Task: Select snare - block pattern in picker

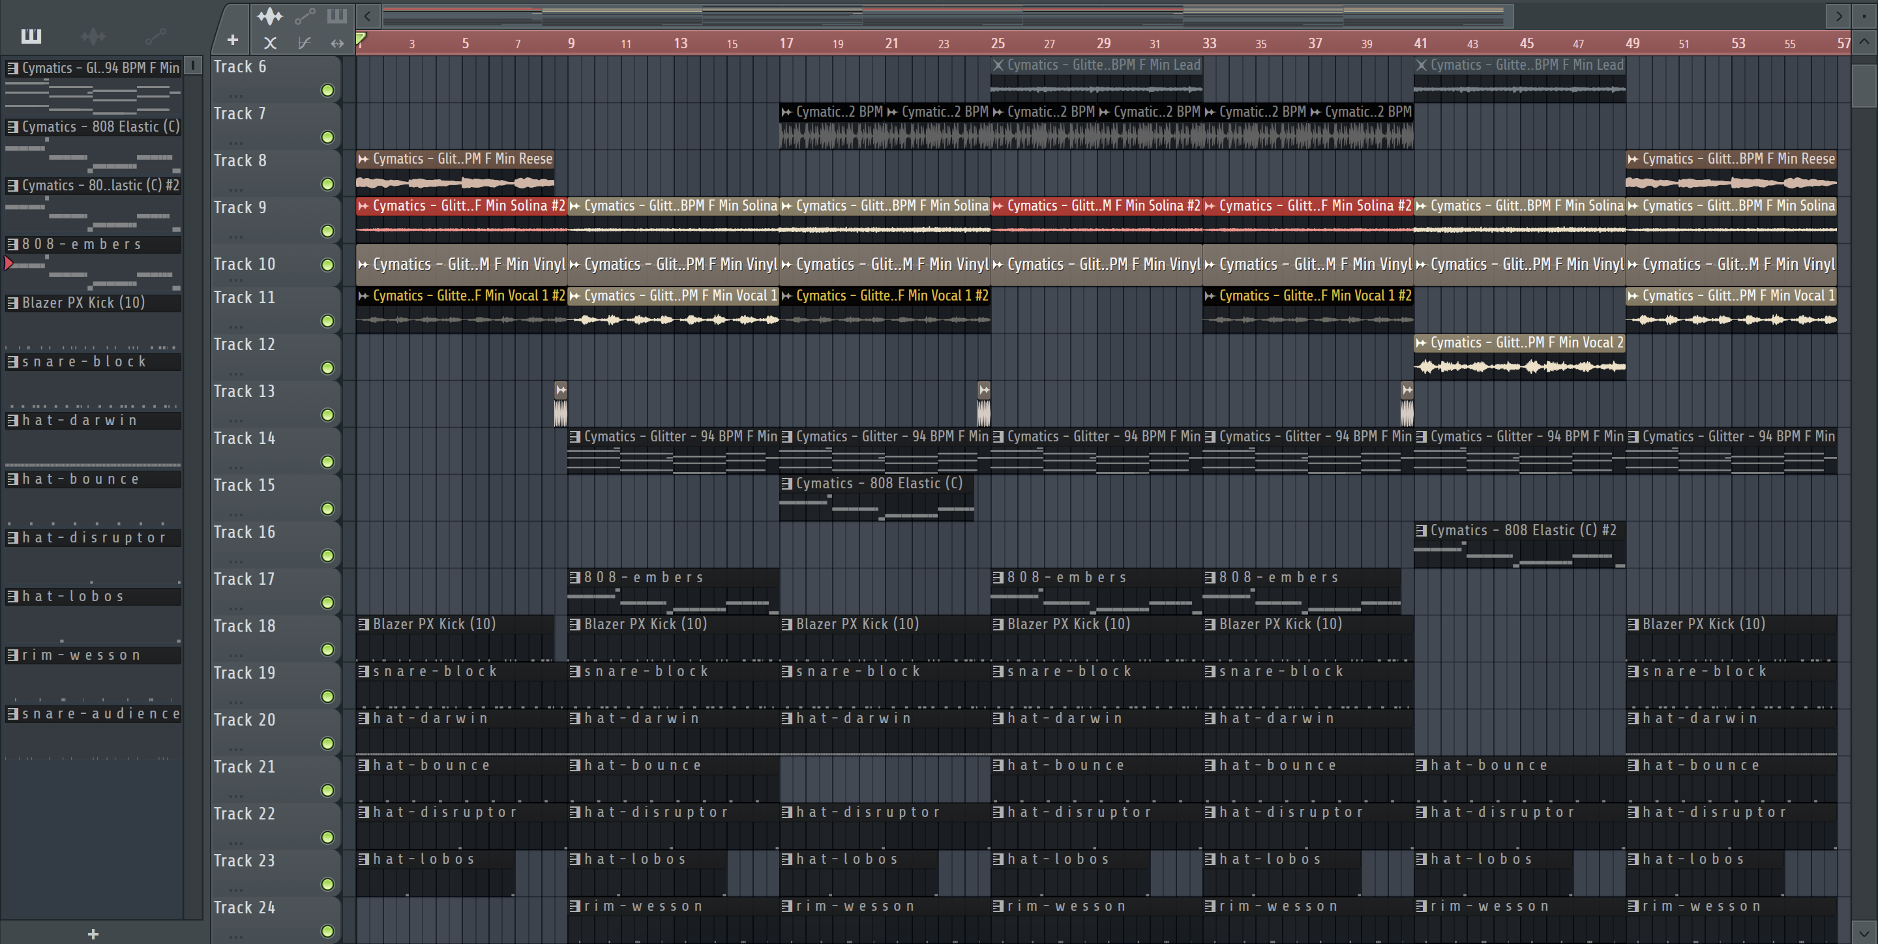Action: pyautogui.click(x=93, y=362)
